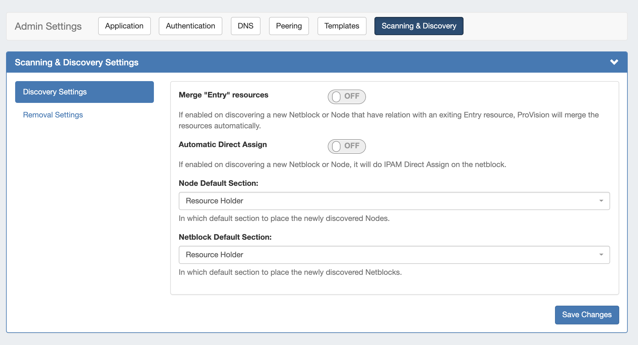The width and height of the screenshot is (638, 345).
Task: Switch to the Authentication tab
Action: [190, 26]
